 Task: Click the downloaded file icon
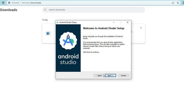click(48, 33)
